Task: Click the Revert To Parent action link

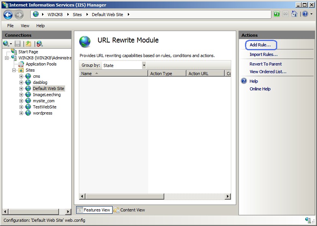Action: [265, 64]
